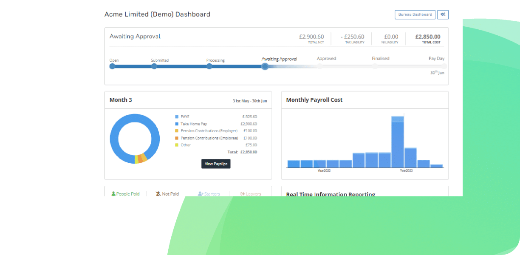
Task: Toggle the Take Home Pay legend swatch
Action: tap(177, 124)
